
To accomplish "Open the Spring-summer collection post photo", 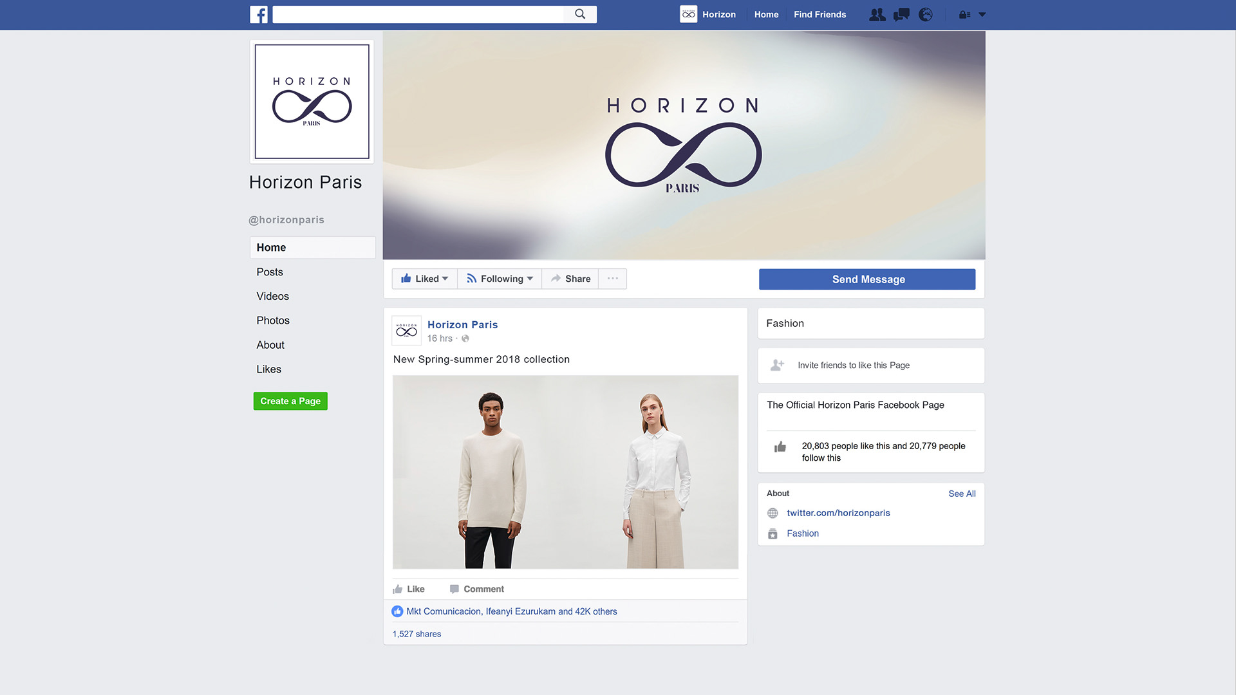I will click(x=565, y=472).
